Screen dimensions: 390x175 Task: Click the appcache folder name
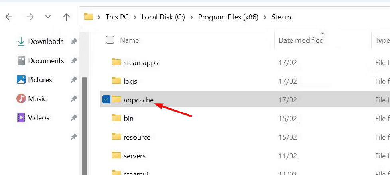point(138,100)
